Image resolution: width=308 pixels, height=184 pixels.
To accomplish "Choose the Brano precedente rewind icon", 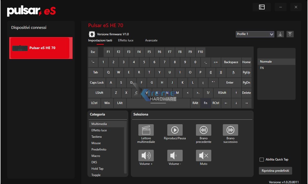I will tap(203, 130).
